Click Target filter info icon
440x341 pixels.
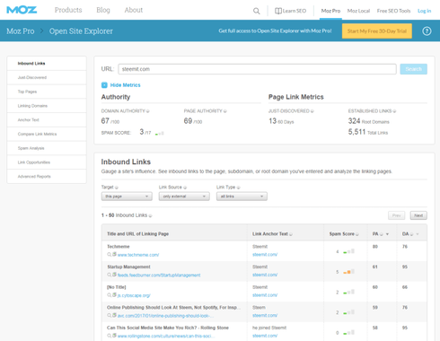click(x=117, y=188)
